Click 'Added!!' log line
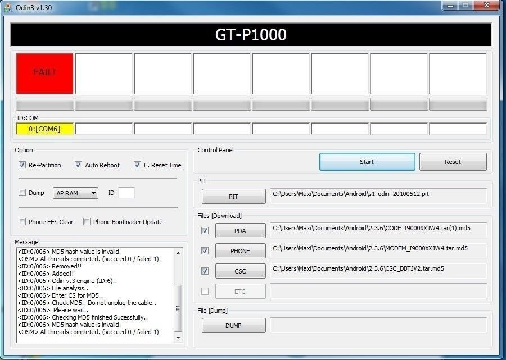The height and width of the screenshot is (360, 506). click(46, 274)
